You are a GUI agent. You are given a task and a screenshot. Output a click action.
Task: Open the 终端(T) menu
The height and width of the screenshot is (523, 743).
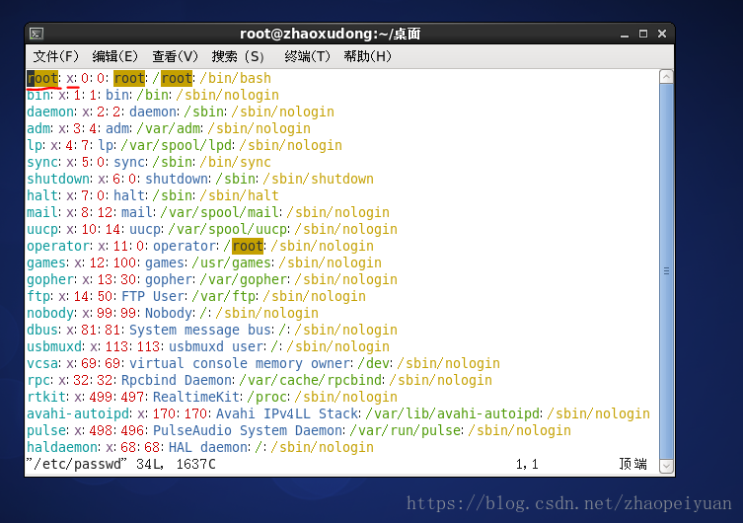click(x=307, y=56)
